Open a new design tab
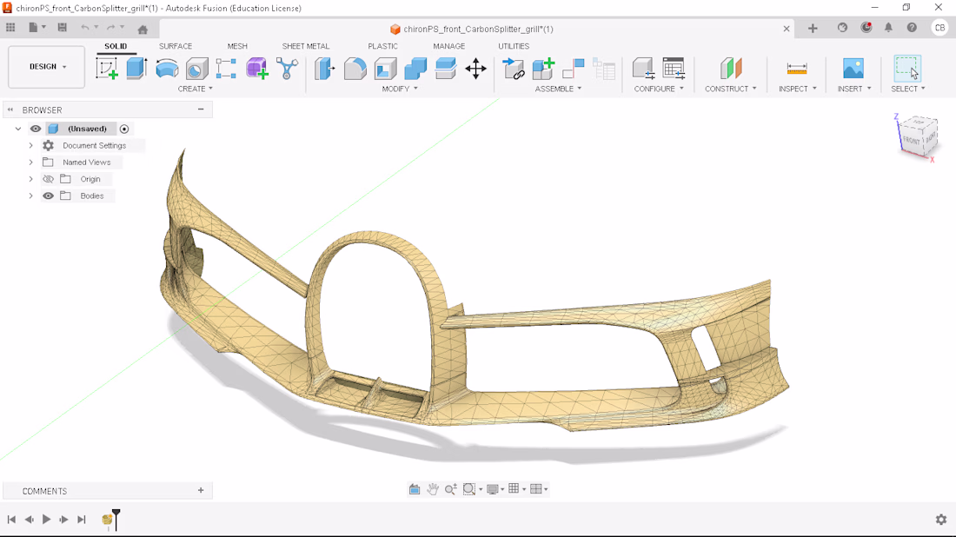Screen dimensions: 956x537 pos(813,28)
